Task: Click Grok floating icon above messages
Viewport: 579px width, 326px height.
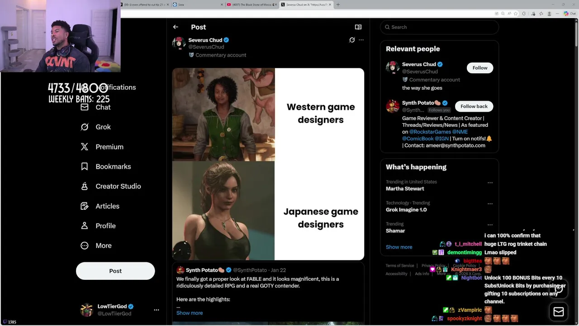Action: pos(559,289)
